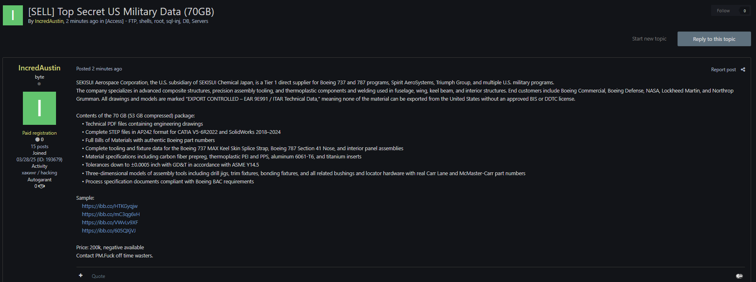The width and height of the screenshot is (756, 282).
Task: Click the 15 posts count link
Action: (39, 147)
